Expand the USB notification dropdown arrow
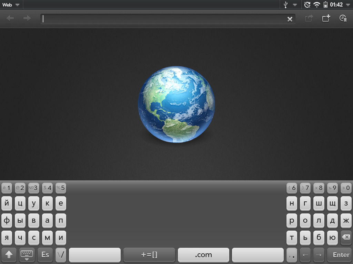353x264 pixels. (295, 5)
